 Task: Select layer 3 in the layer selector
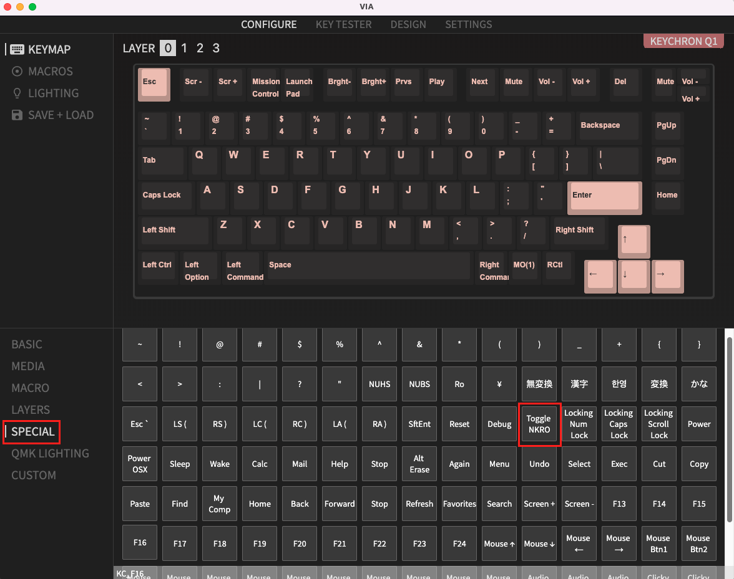(x=215, y=48)
